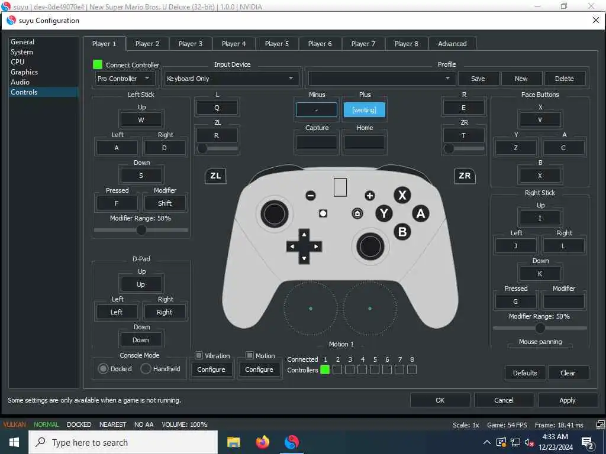Viewport: 606px width, 454px height.
Task: Click OK to confirm configuration
Action: coord(440,400)
